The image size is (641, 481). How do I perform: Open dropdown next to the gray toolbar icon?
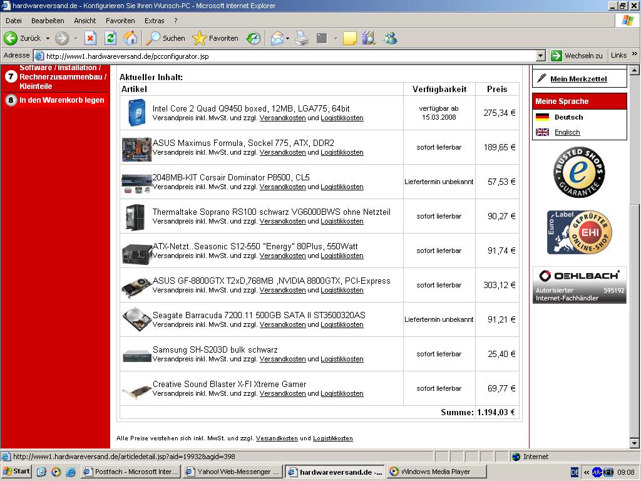click(336, 38)
